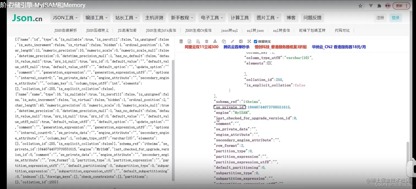416x189 pixels.
Task: Open the 图片工具 dropdown
Action: point(267,17)
